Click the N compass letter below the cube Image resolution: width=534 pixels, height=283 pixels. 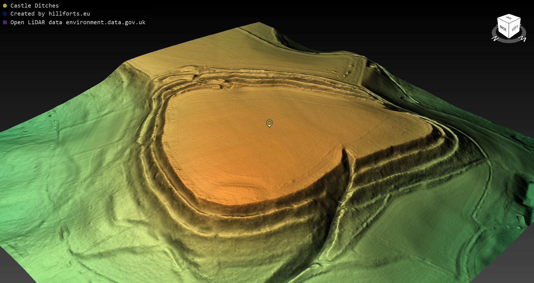click(495, 38)
